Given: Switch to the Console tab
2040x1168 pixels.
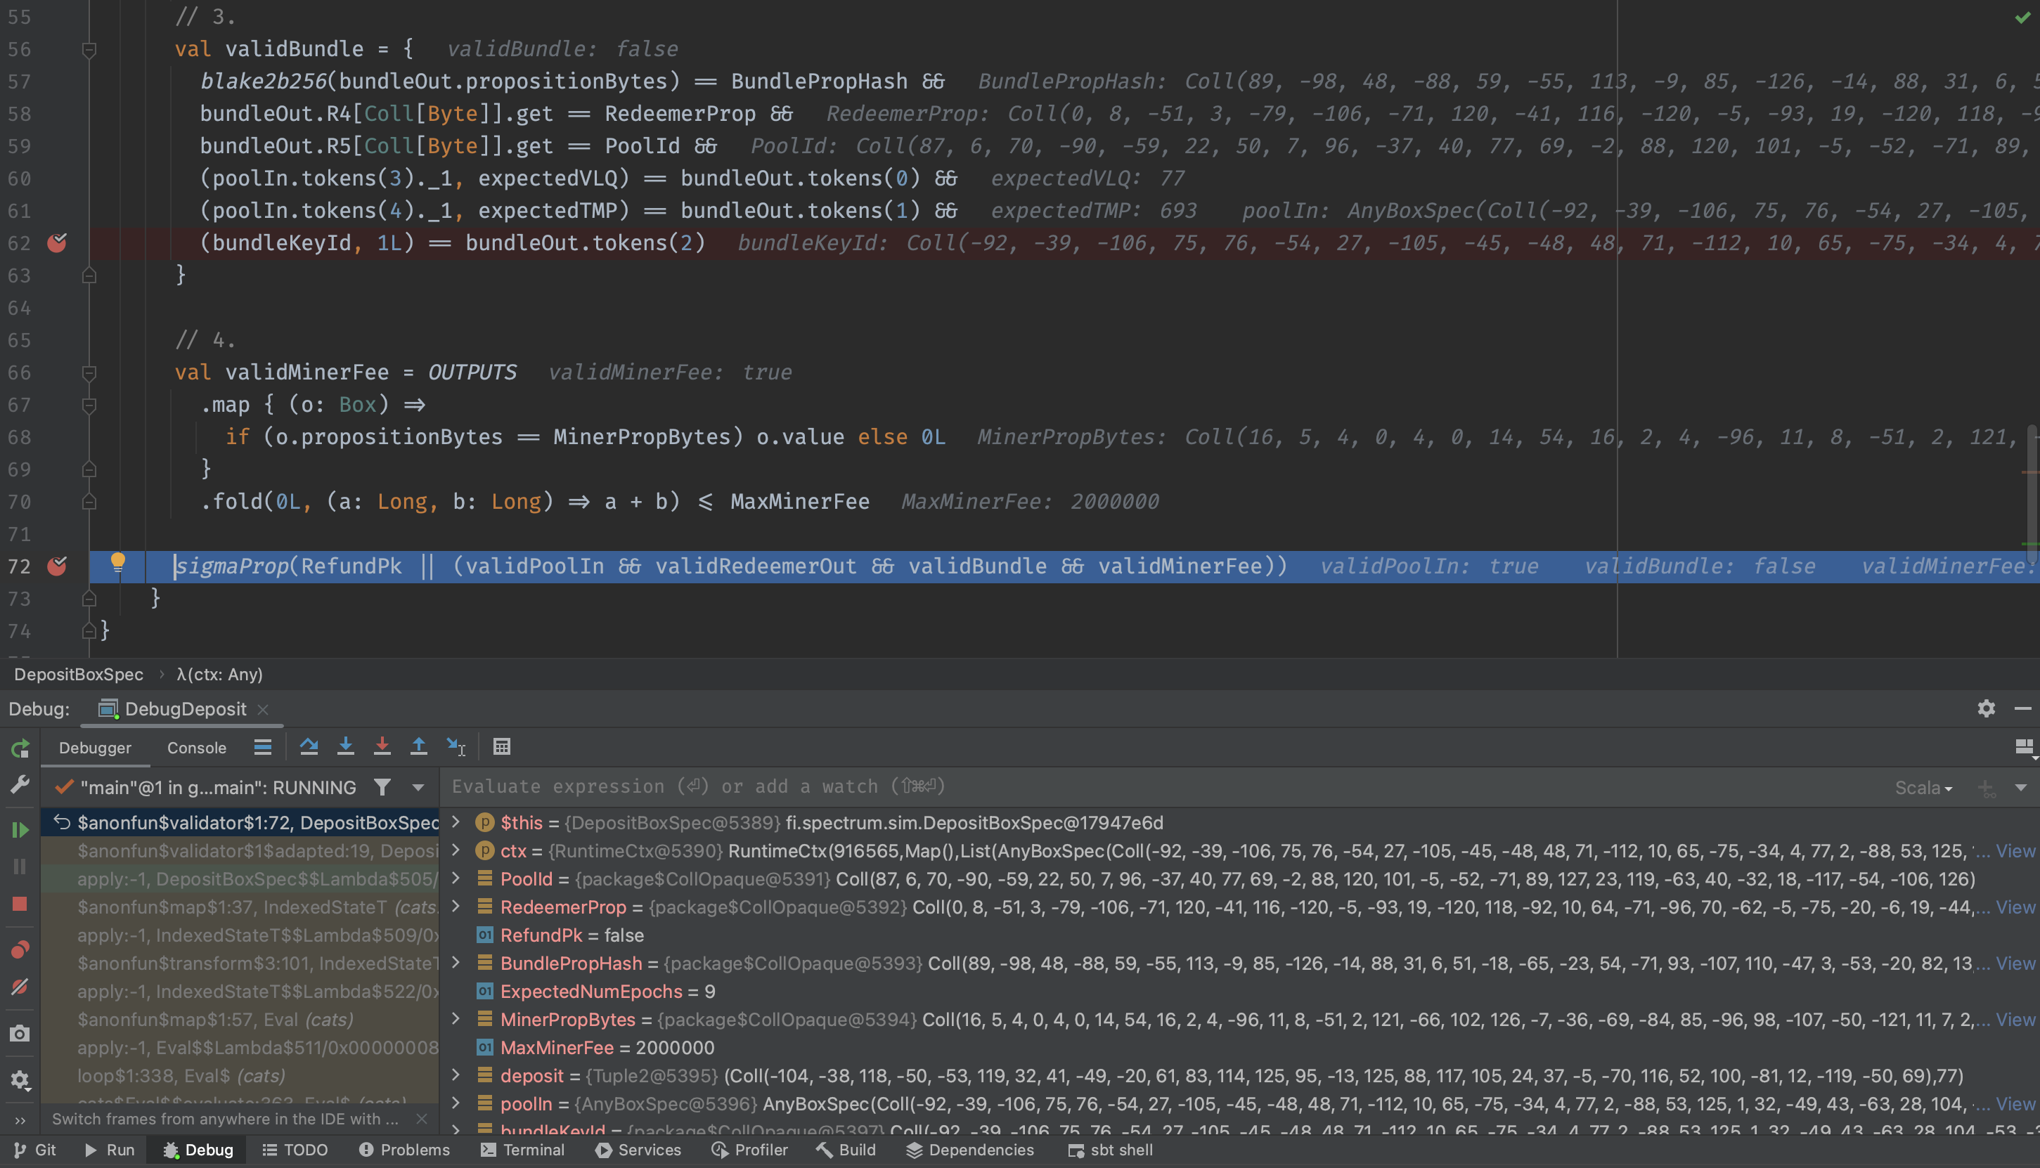Looking at the screenshot, I should pyautogui.click(x=197, y=748).
